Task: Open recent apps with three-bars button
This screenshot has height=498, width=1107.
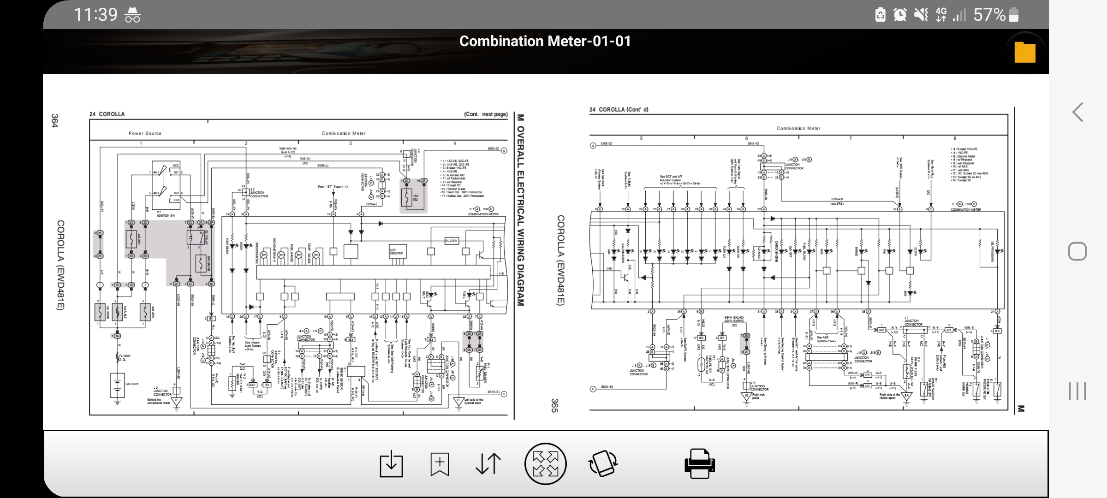Action: coord(1077,391)
